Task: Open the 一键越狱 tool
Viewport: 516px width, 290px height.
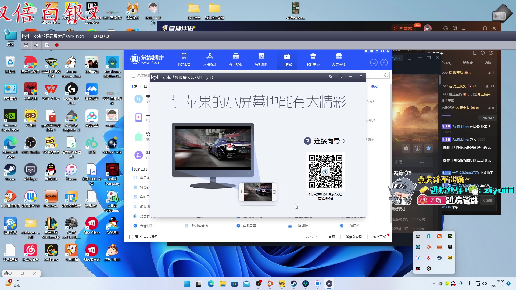Action: coord(298,226)
